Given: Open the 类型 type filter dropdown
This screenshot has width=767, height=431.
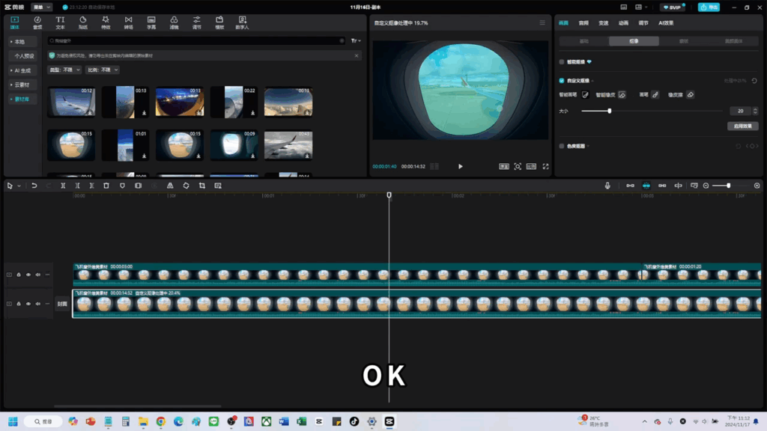Looking at the screenshot, I should [x=64, y=70].
